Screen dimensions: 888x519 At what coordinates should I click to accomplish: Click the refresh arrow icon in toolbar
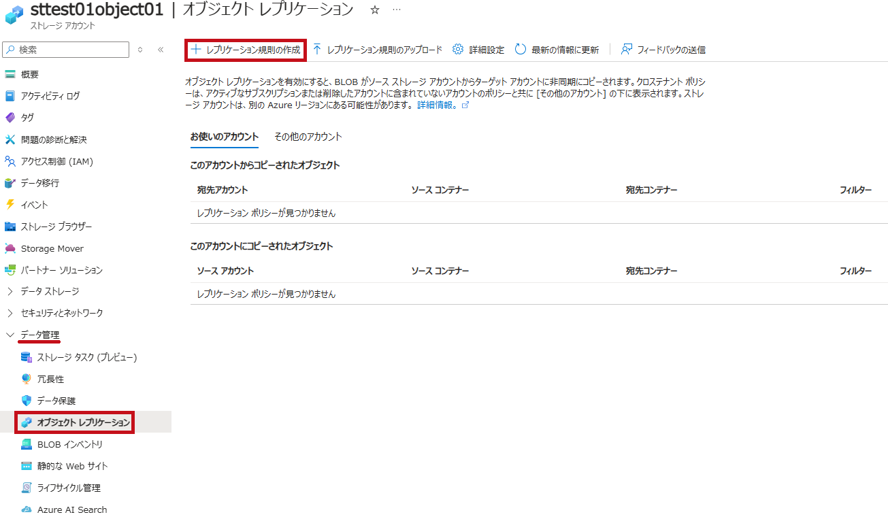coord(521,49)
